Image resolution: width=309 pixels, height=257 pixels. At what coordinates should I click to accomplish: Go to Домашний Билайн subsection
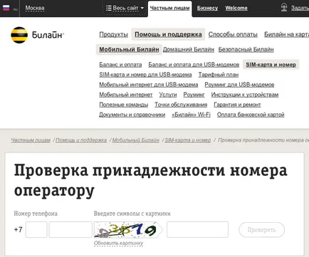point(189,49)
